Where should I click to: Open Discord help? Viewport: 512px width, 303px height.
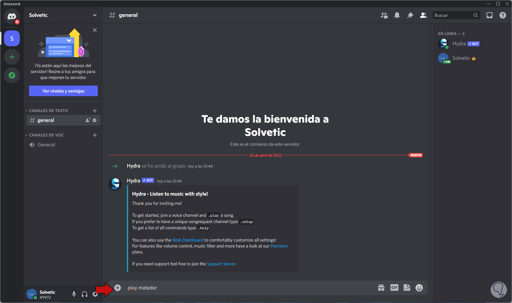click(503, 15)
